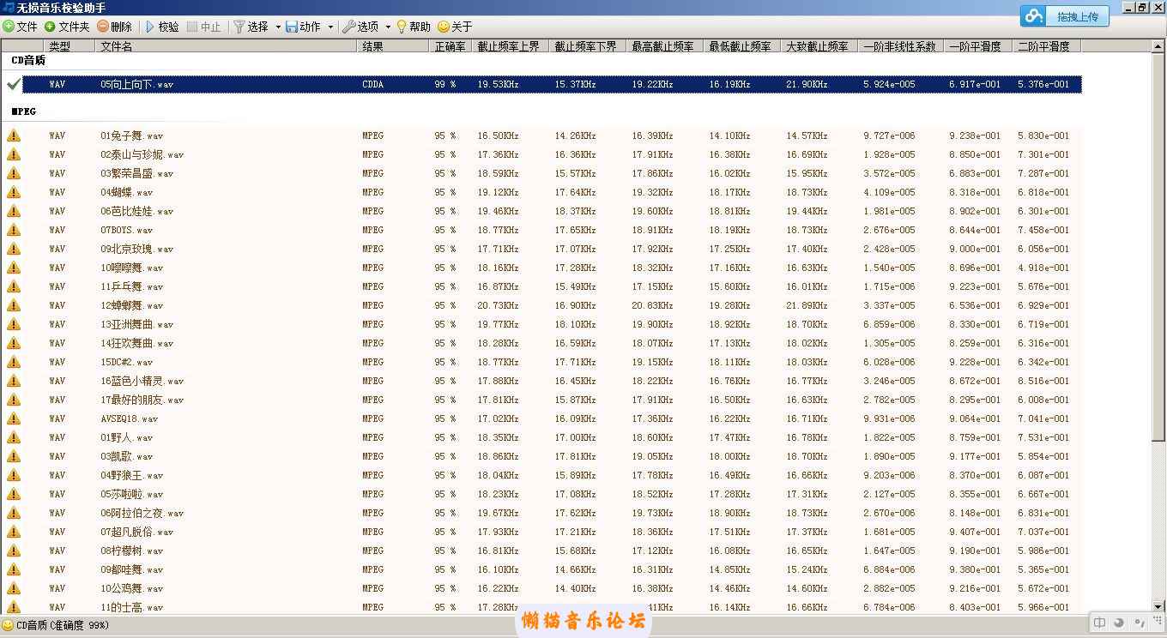Screen dimensions: 1167x638
Task: Select file 10嚓嚓舞.wav
Action: [x=131, y=268]
